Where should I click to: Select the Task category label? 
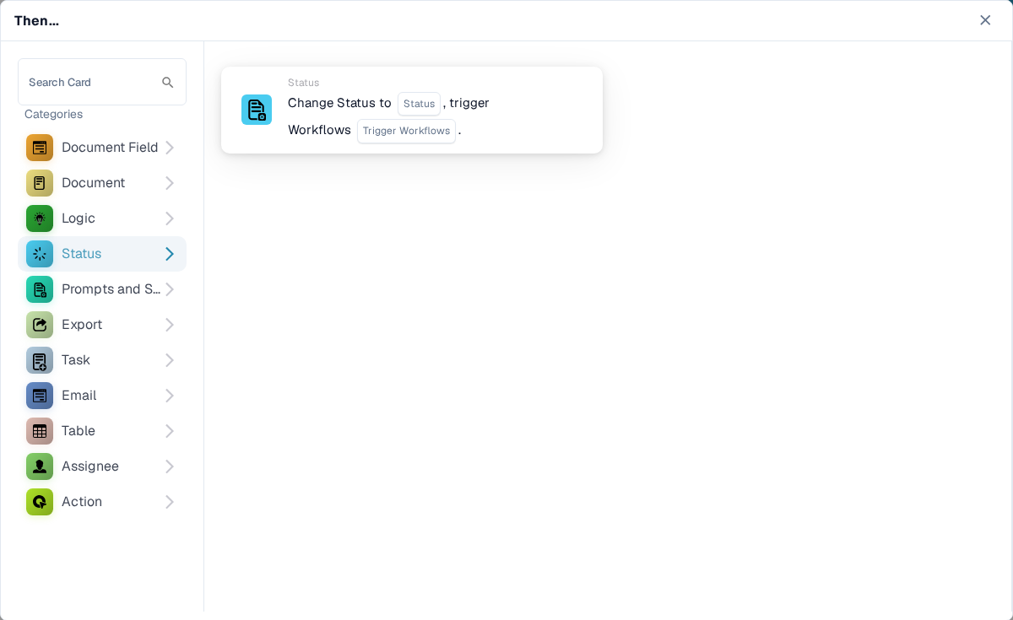[x=76, y=360]
